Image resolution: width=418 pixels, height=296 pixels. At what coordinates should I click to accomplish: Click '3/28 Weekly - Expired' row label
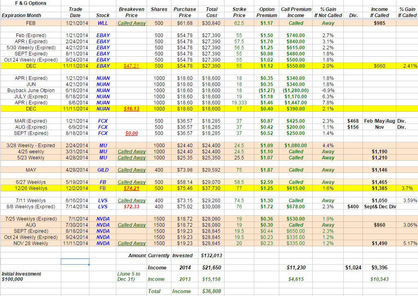pyautogui.click(x=31, y=146)
